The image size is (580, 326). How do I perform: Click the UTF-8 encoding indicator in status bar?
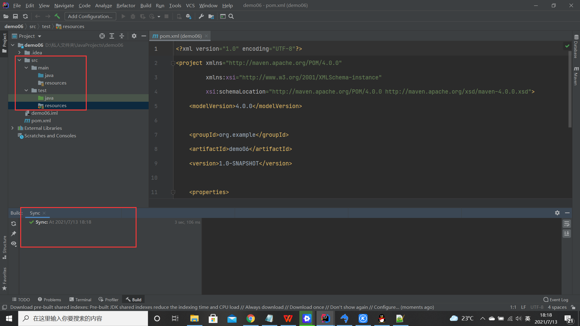pyautogui.click(x=537, y=307)
